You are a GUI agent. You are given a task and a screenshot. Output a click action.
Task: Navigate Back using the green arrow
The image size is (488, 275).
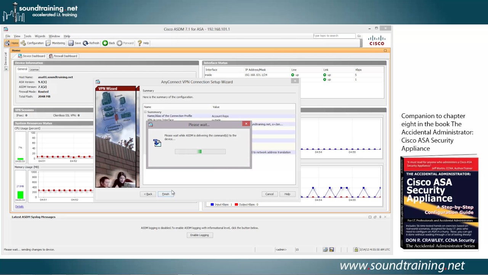[108, 43]
